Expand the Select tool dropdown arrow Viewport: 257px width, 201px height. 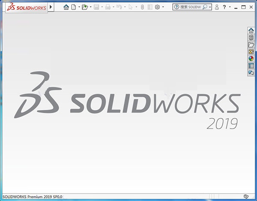point(136,7)
